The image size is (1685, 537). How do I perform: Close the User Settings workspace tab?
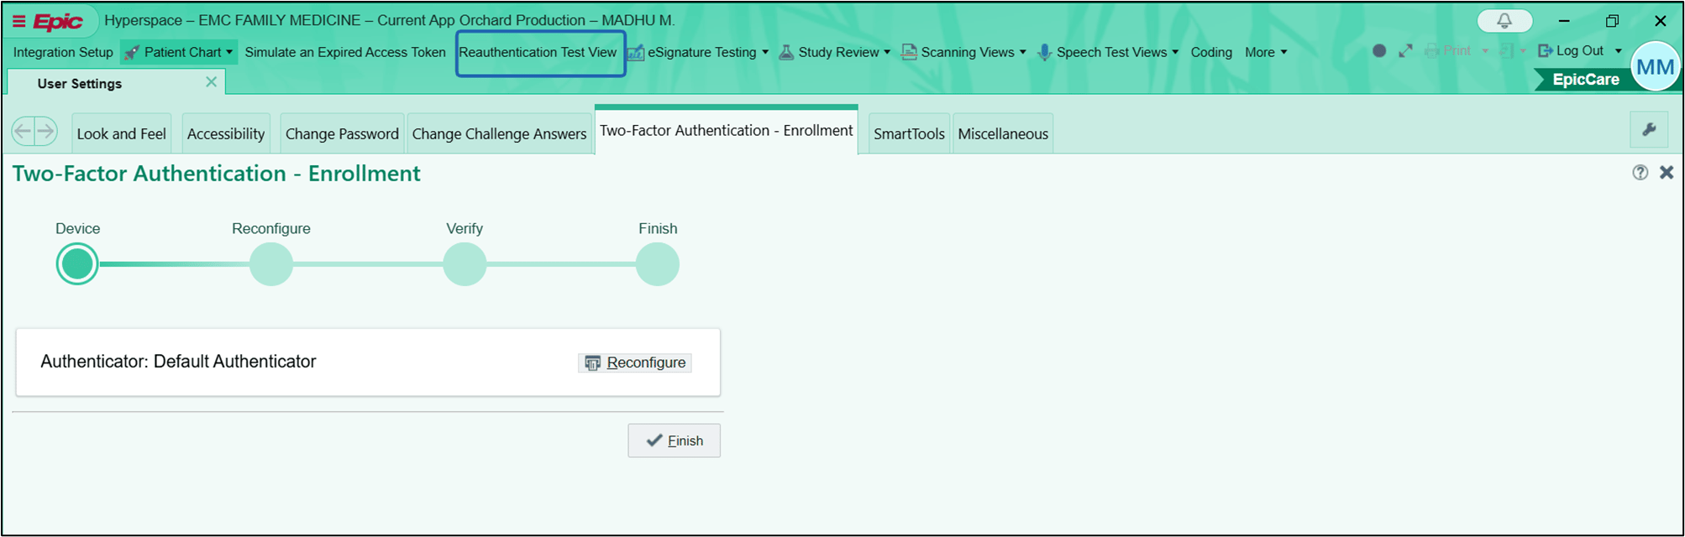click(x=212, y=81)
